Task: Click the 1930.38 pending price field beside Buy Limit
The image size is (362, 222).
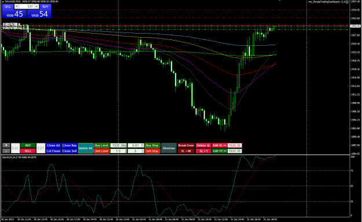Action: (119, 145)
